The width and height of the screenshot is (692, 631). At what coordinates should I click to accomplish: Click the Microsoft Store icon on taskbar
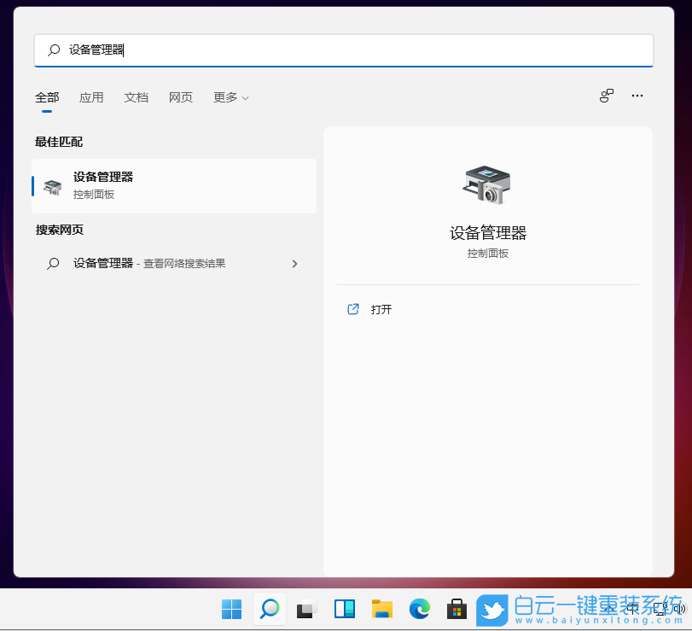457,610
